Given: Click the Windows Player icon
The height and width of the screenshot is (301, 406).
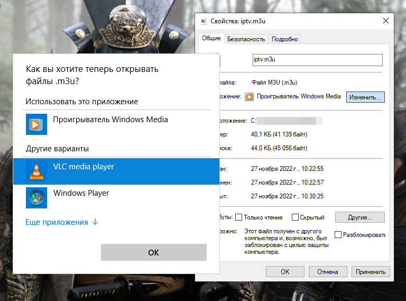Looking at the screenshot, I should [36, 198].
